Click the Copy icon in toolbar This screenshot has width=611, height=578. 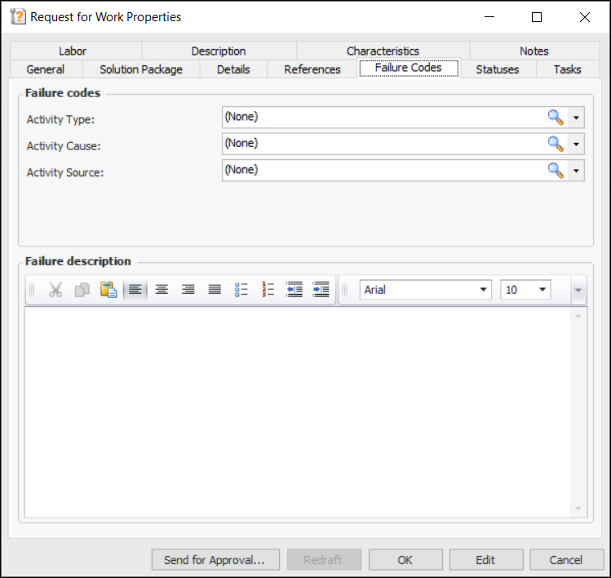point(82,290)
